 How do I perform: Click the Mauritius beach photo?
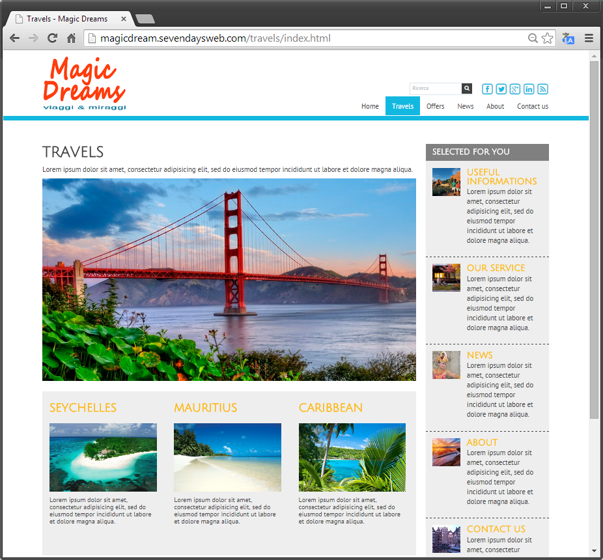pos(228,457)
